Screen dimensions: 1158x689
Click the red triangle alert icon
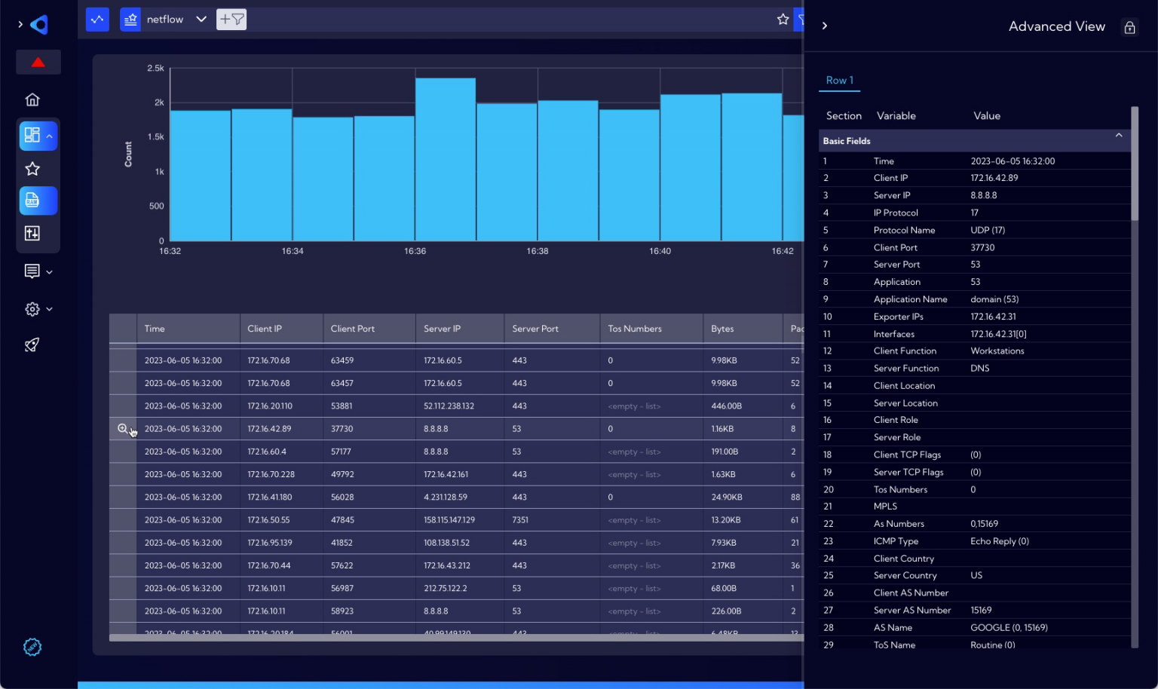tap(38, 63)
